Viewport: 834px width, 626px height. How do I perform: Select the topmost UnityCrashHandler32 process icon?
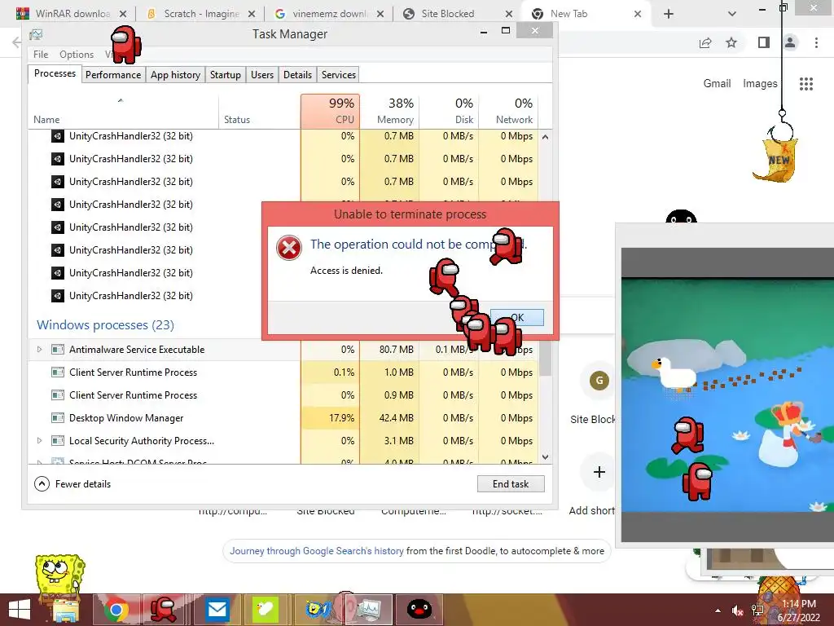point(58,136)
